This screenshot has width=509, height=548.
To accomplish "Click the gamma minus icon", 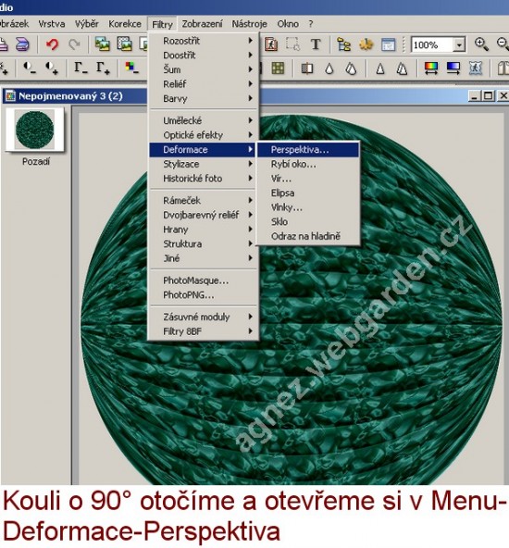I will [81, 68].
